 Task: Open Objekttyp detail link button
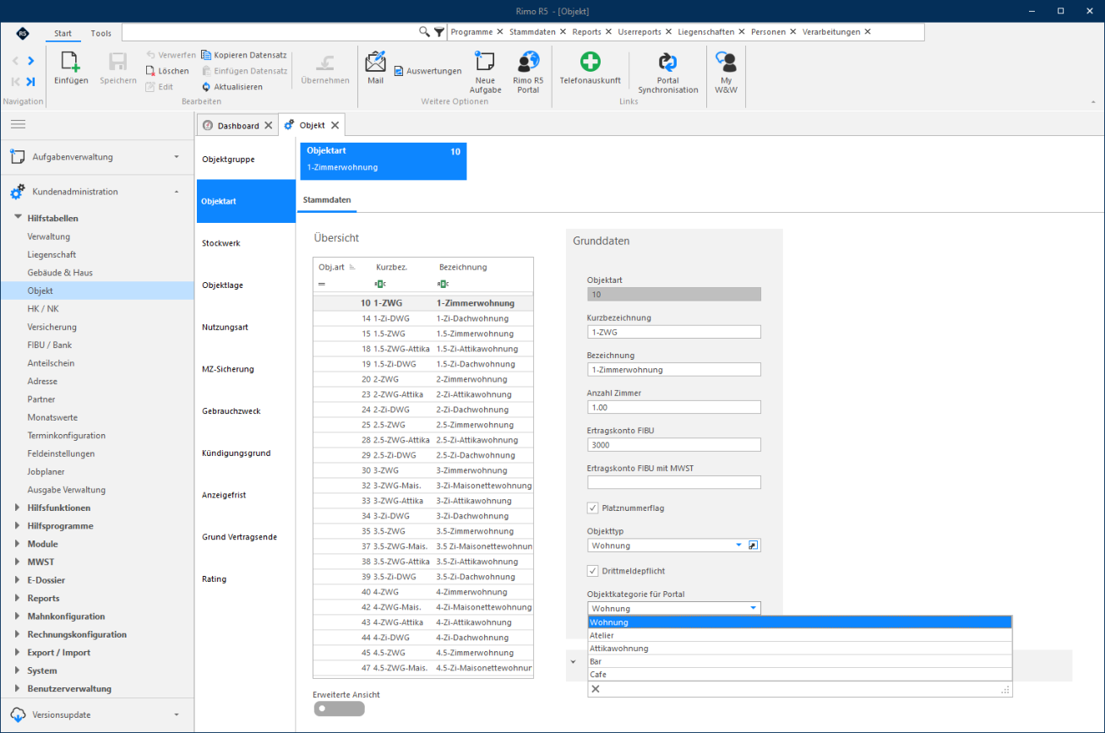coord(754,546)
